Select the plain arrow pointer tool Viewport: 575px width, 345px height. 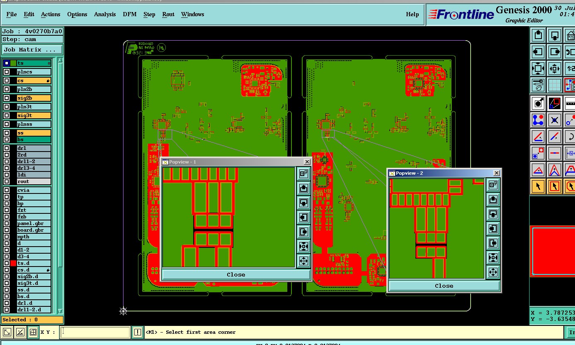pos(538,186)
